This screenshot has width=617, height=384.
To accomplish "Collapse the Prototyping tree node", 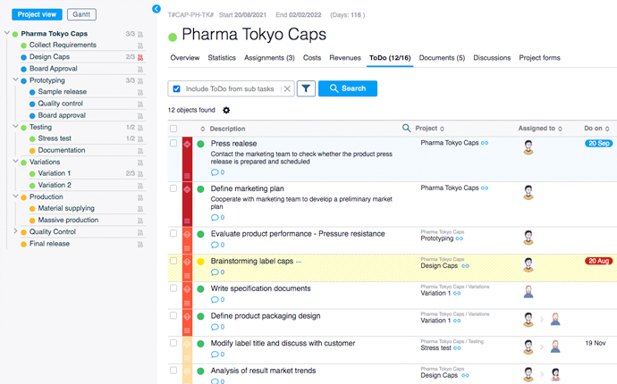I will (x=16, y=79).
